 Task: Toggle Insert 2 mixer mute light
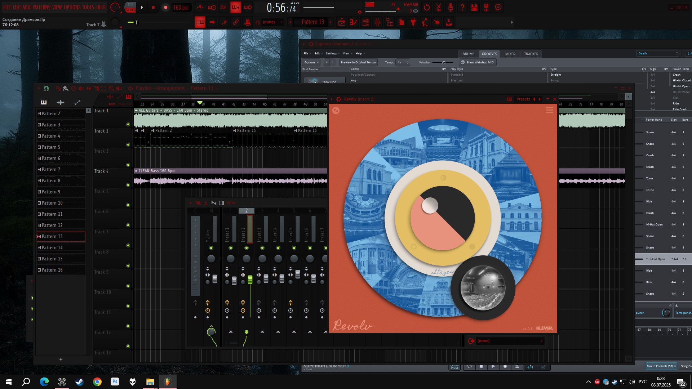[x=247, y=248]
